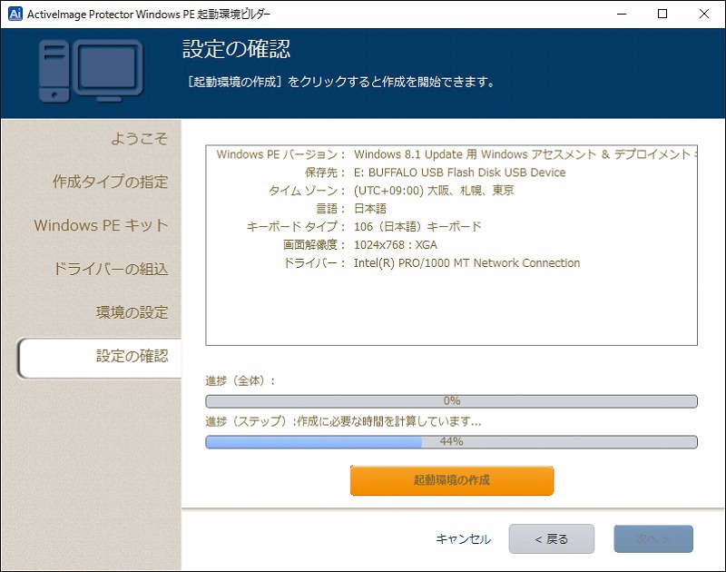Click the 106（日本語）キーボード value

pyautogui.click(x=417, y=226)
